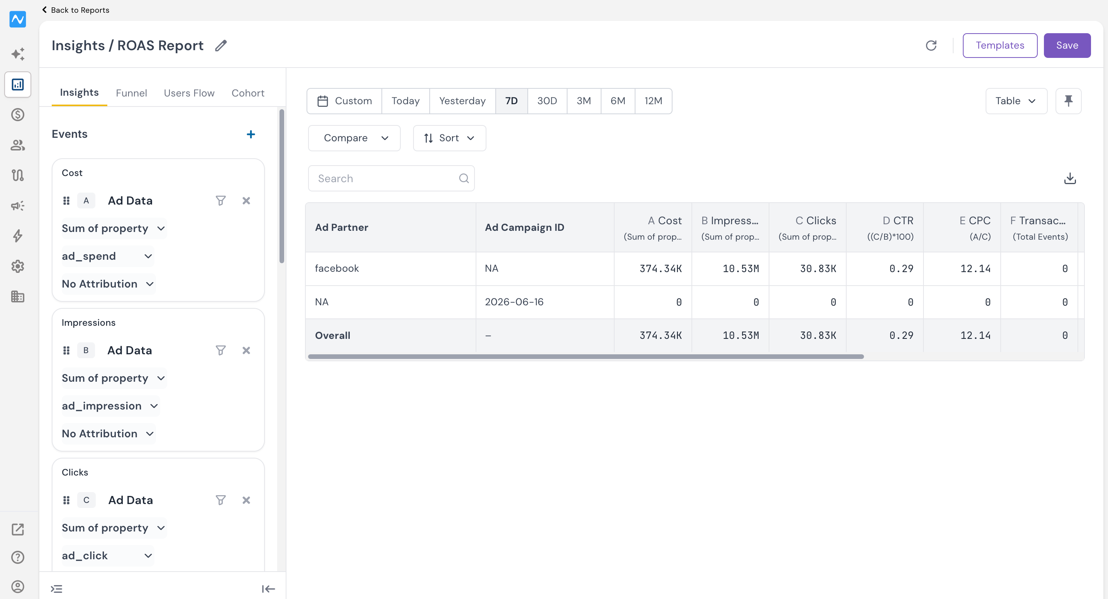
Task: Expand the ad_click property dropdown
Action: point(108,555)
